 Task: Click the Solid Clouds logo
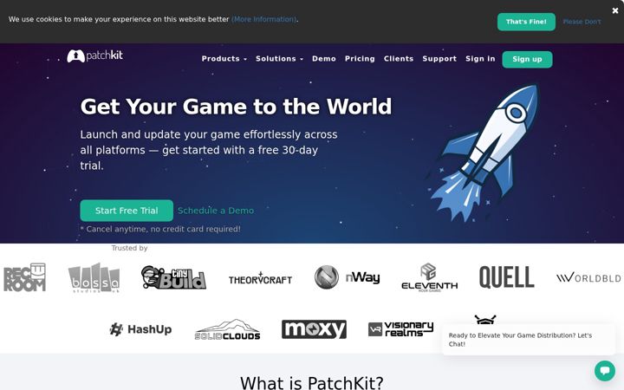point(227,329)
